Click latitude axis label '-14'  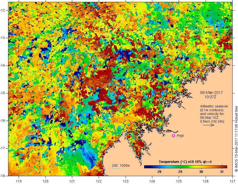point(3,65)
